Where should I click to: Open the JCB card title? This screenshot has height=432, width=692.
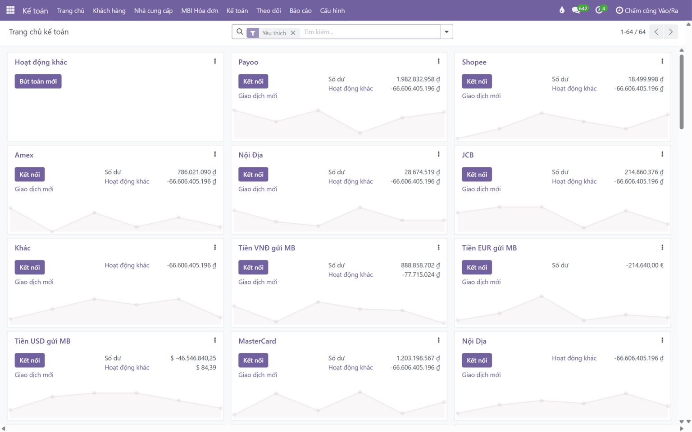(468, 155)
